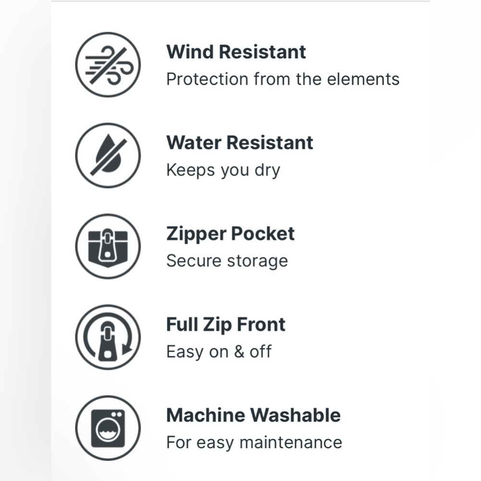481x481 pixels.
Task: Click the "Machine Washable" heading
Action: [x=253, y=416]
